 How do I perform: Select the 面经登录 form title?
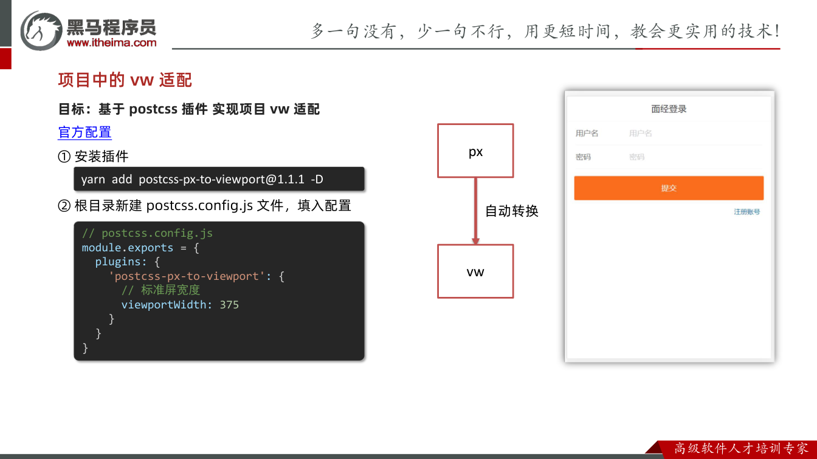coord(669,109)
